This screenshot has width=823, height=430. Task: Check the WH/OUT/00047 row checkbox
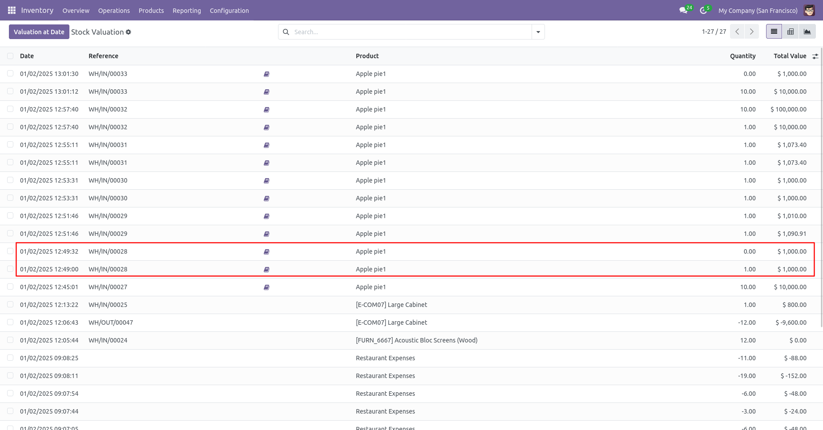coord(10,322)
